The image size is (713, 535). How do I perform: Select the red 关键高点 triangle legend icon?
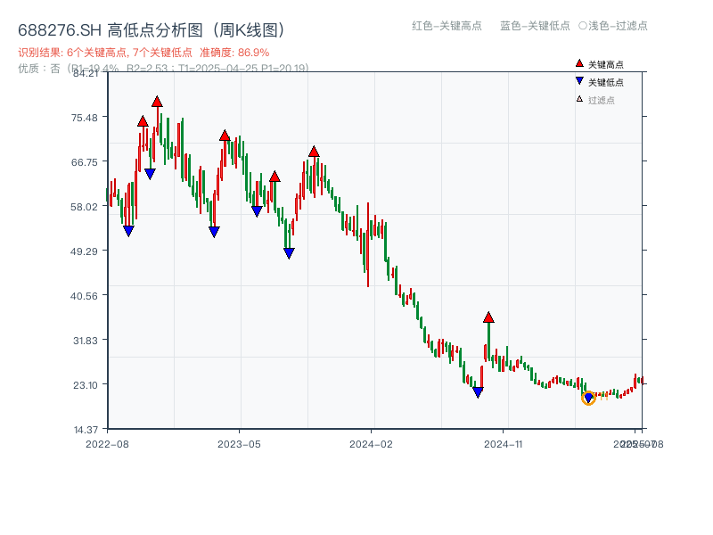click(x=579, y=64)
